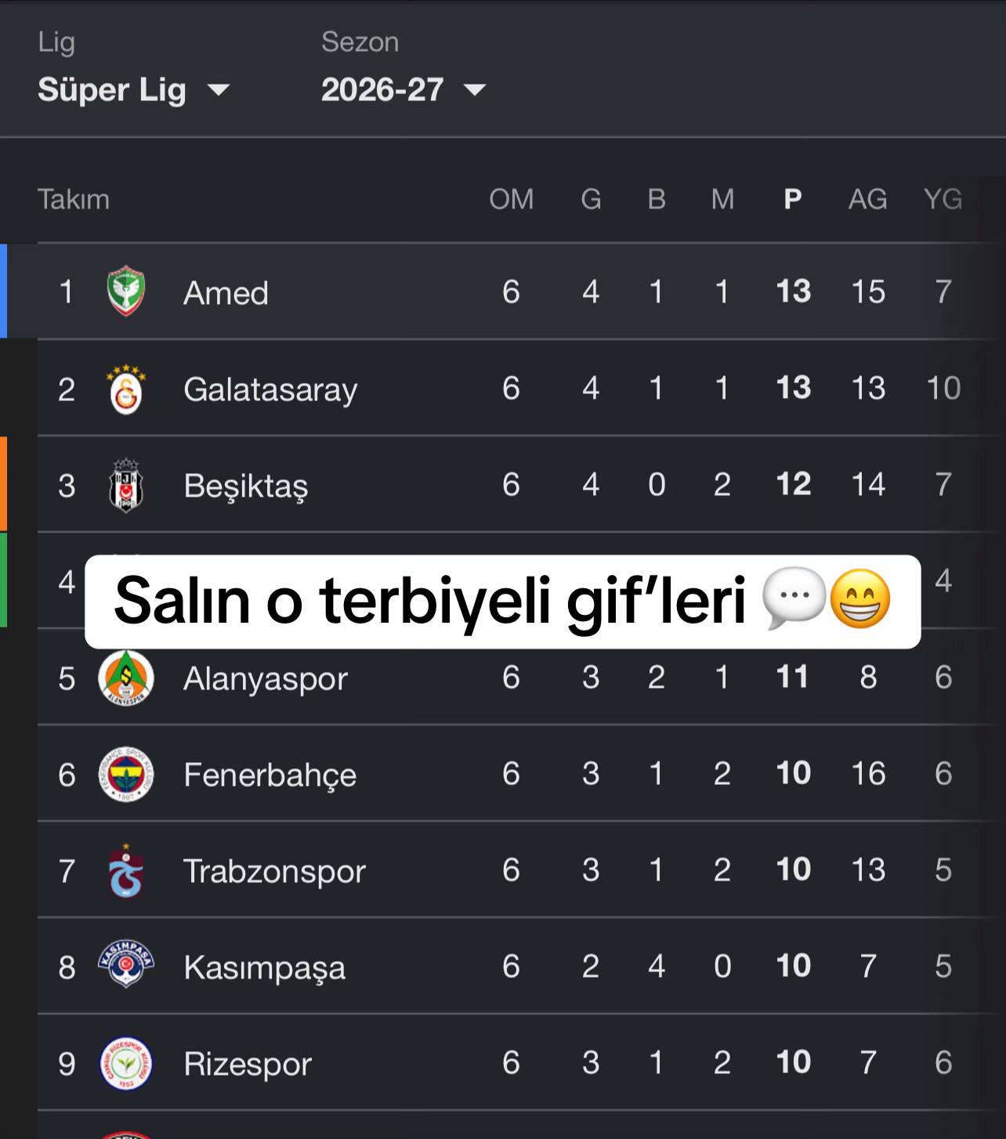Viewport: 1006px width, 1139px height.
Task: Open the 2026-27 season dropdown
Action: [403, 90]
